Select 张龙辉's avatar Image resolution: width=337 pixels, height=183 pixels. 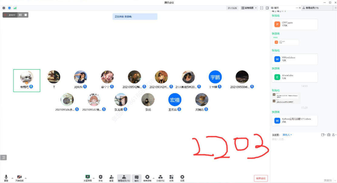coord(121,100)
